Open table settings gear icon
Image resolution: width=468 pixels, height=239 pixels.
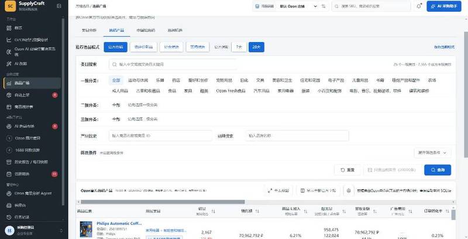(348, 190)
